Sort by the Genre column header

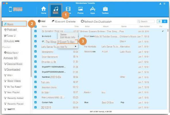click(x=124, y=26)
